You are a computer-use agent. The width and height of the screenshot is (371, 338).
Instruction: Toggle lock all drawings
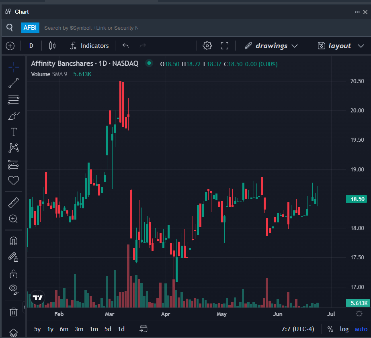click(x=14, y=274)
